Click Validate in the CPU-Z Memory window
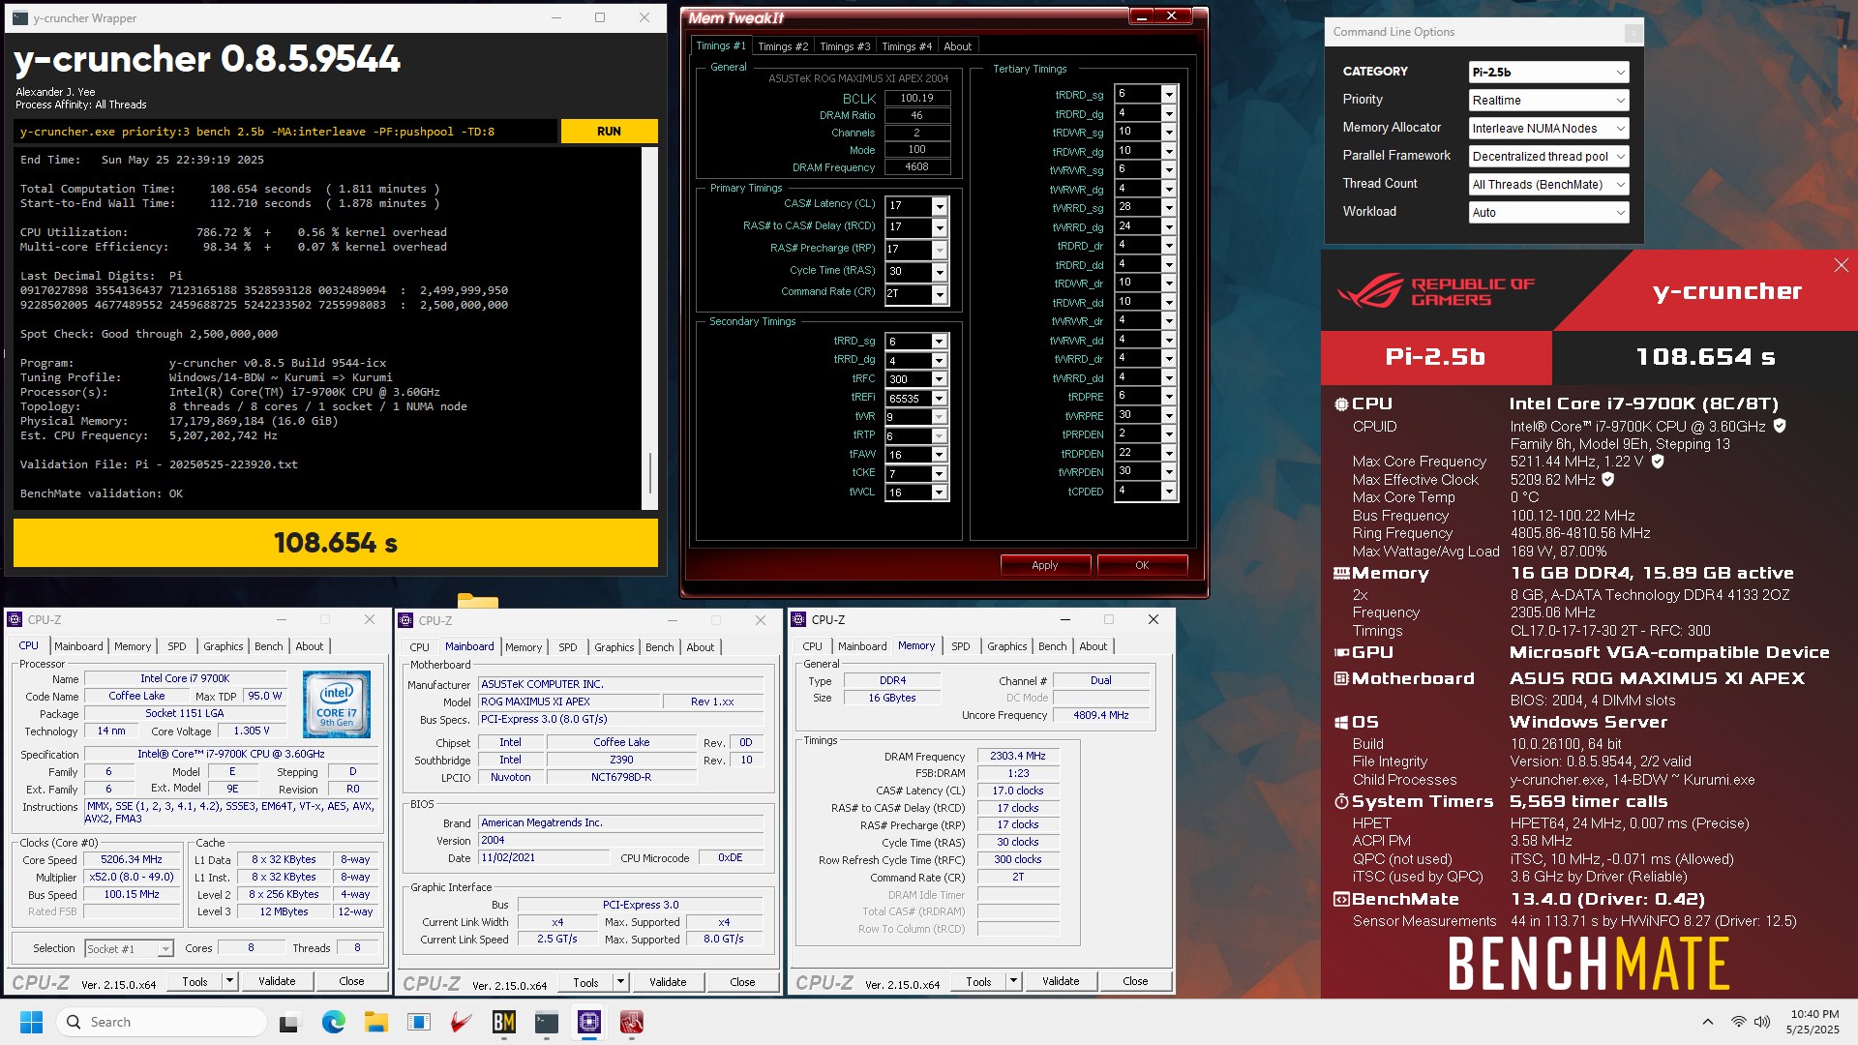Screen dimensions: 1858x1045 1061,981
